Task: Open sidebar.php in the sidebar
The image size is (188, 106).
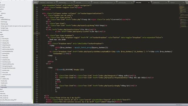Action: [x=6, y=79]
